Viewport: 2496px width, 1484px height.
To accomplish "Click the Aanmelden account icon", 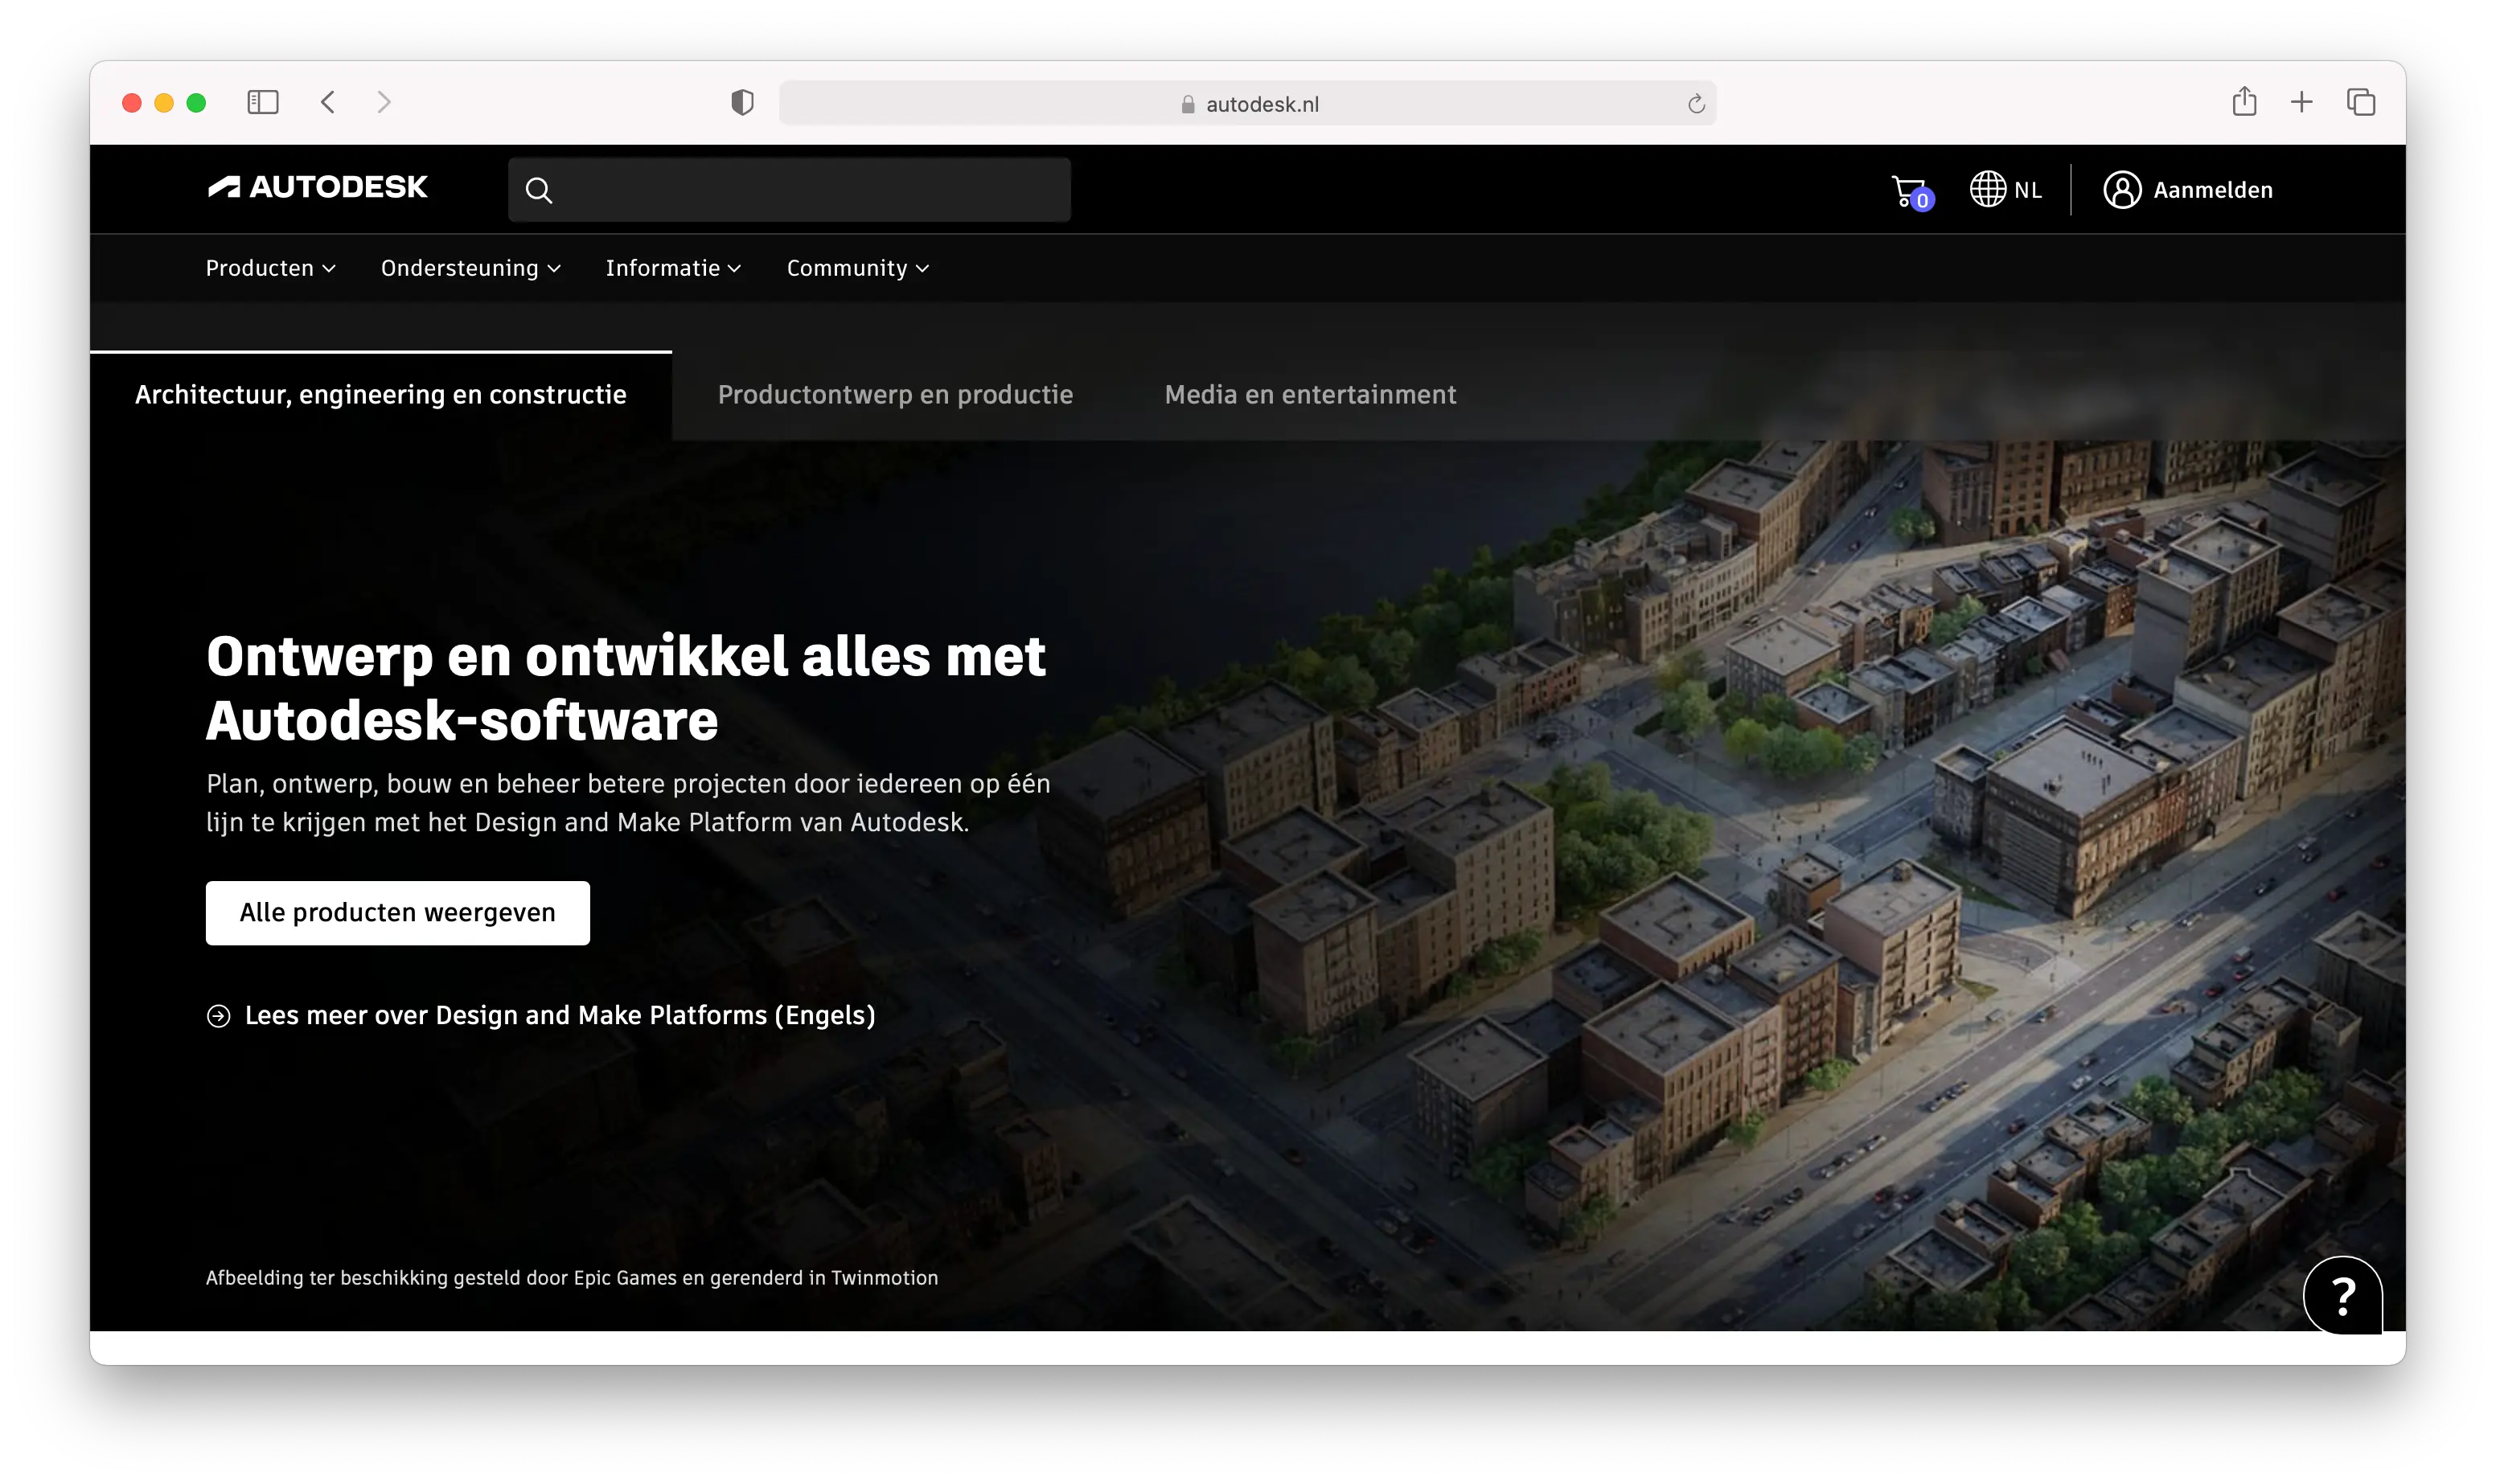I will click(2123, 189).
